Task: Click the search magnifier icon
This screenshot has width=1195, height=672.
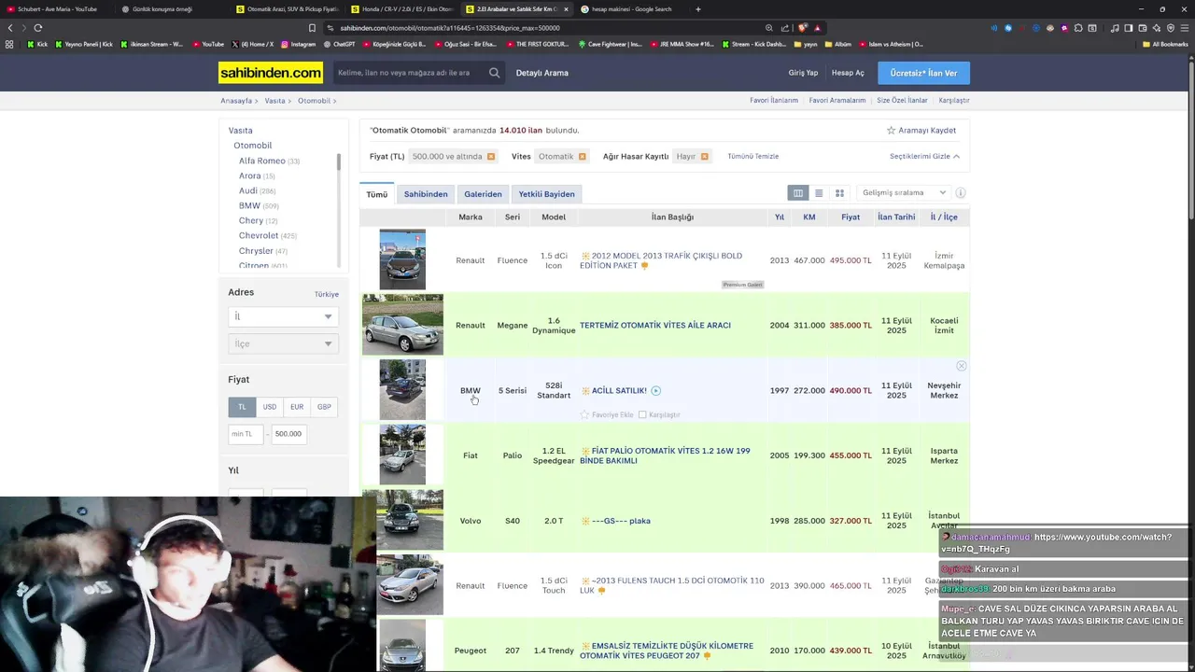Action: coord(494,73)
